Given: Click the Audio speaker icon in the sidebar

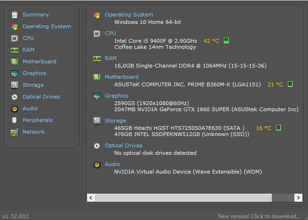Looking at the screenshot, I should (14, 108).
